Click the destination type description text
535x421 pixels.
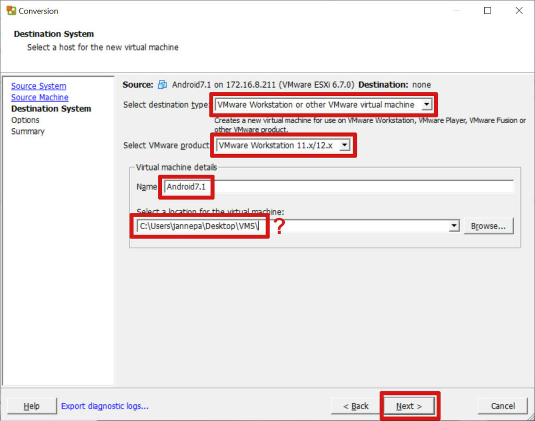[370, 125]
